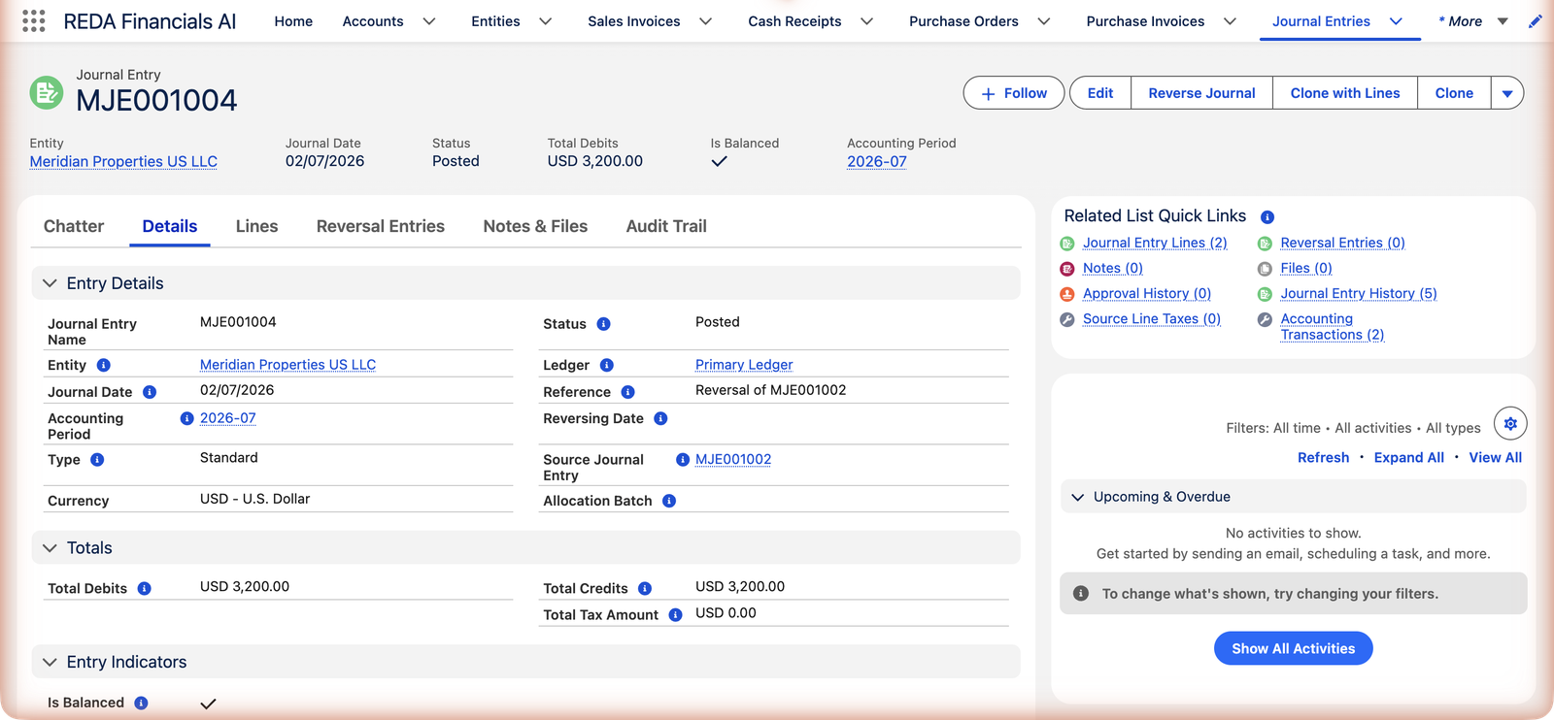1554x720 pixels.
Task: Open the App Launcher grid icon
Action: tap(33, 21)
